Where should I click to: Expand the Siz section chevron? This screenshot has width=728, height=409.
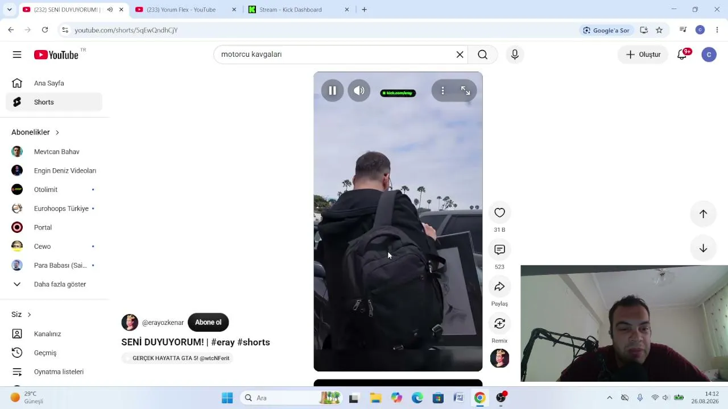(29, 315)
